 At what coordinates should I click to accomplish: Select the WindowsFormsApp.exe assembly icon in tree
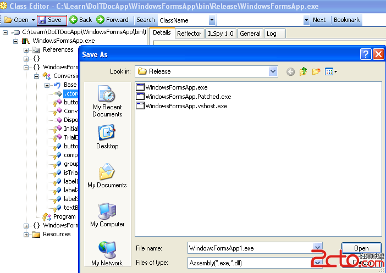(x=26, y=41)
